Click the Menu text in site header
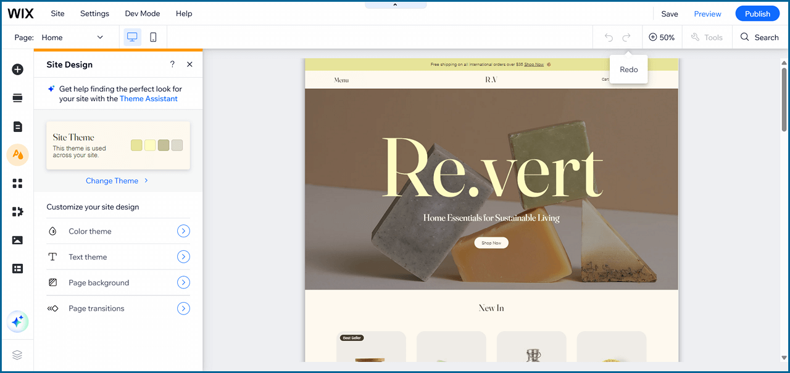Viewport: 790px width, 373px height. 341,80
